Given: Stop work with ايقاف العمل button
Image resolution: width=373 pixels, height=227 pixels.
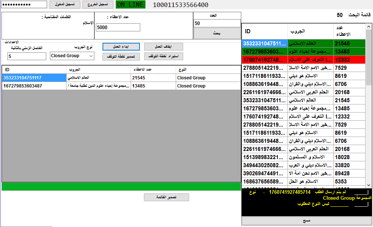Looking at the screenshot, I should 163,47.
